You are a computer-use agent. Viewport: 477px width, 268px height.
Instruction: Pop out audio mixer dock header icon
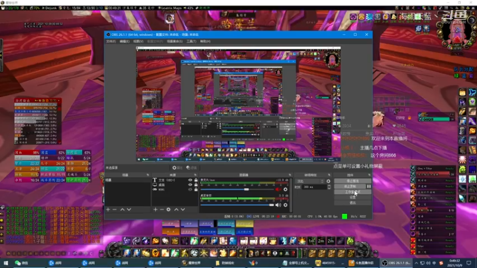290,175
